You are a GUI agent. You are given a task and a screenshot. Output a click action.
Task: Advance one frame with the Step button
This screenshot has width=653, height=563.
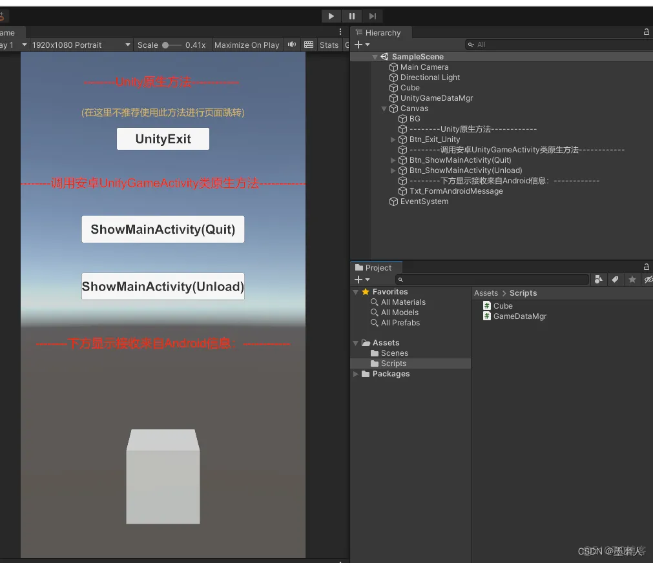(x=372, y=16)
